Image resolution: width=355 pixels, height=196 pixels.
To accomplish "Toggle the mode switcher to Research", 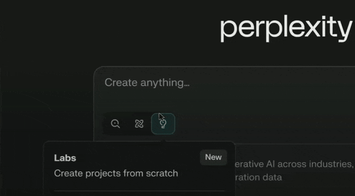I will click(x=139, y=124).
